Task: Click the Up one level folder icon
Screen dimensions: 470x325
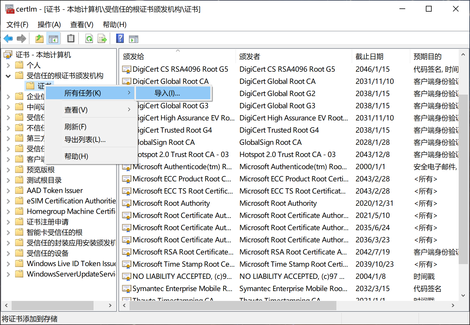Action: [40, 38]
